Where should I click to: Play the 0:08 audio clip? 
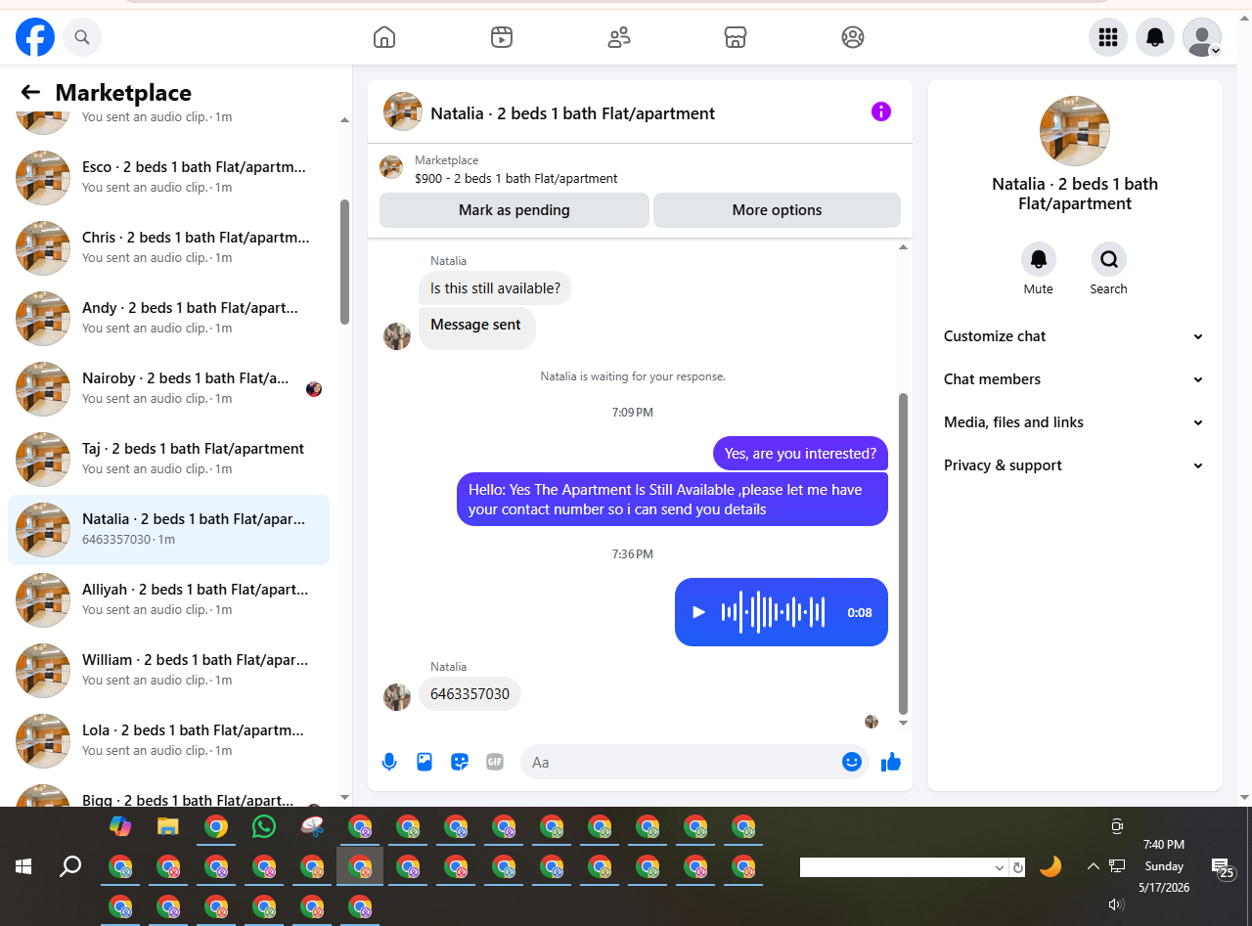tap(698, 612)
